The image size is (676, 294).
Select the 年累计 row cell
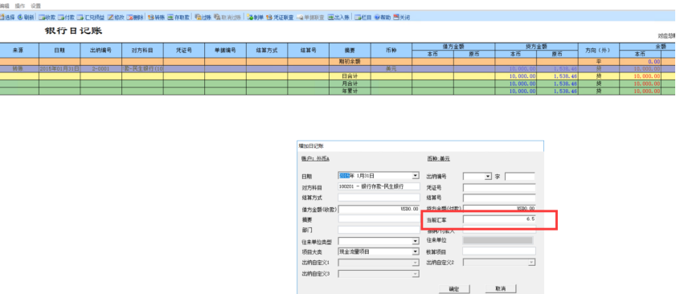coord(350,92)
